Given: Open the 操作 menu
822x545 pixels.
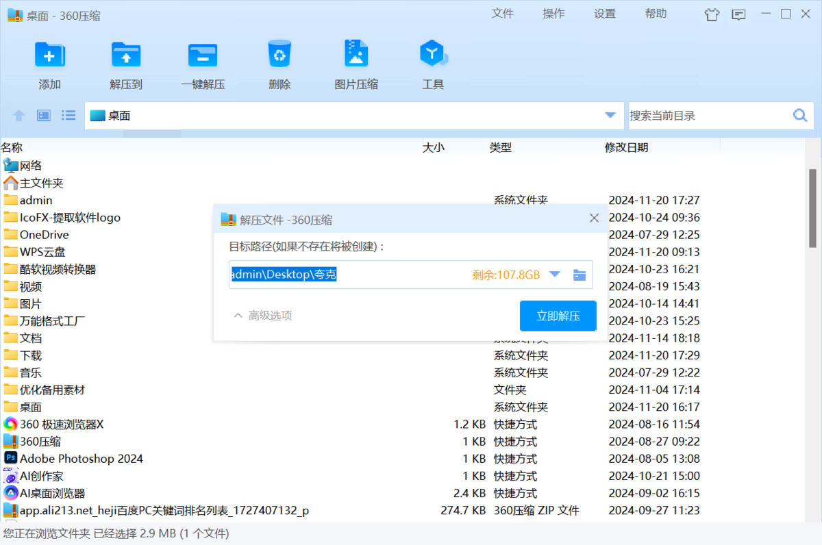Looking at the screenshot, I should (x=553, y=14).
